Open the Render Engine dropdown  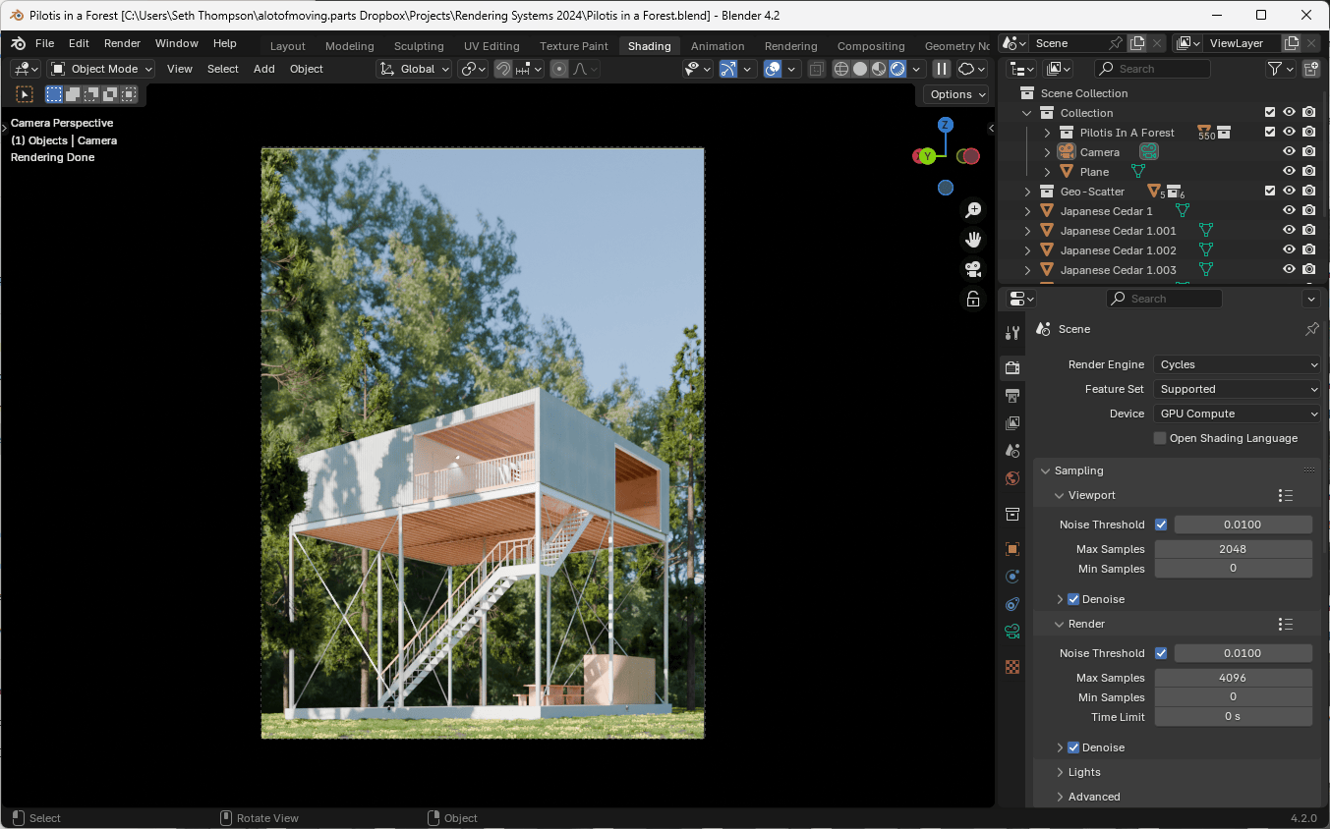pyautogui.click(x=1237, y=364)
